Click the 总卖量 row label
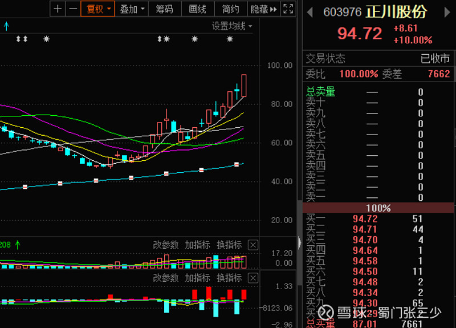This screenshot has width=456, height=328. pyautogui.click(x=320, y=92)
